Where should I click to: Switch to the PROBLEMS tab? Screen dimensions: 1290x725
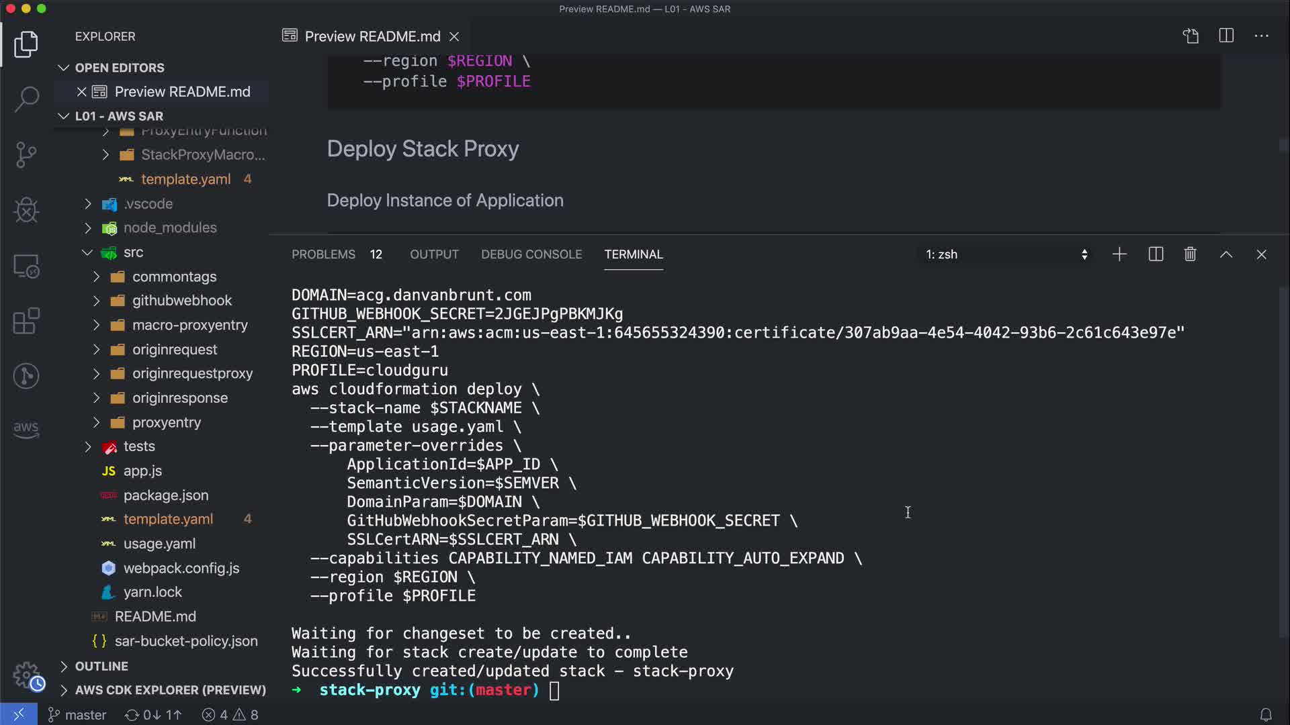coord(323,254)
